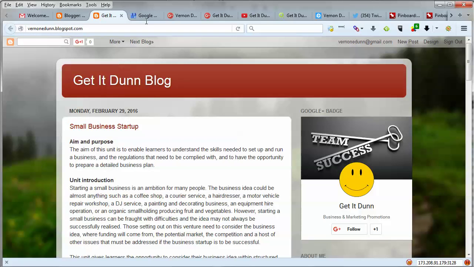Click the Google+ Follow button
This screenshot has height=267, width=474.
click(349, 229)
